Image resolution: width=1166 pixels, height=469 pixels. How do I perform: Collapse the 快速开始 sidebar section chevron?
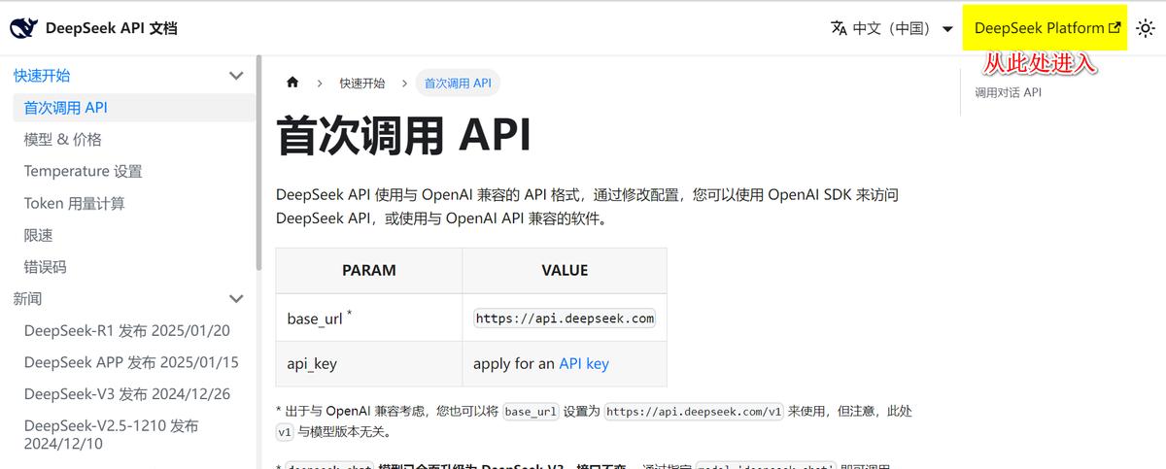(x=236, y=75)
